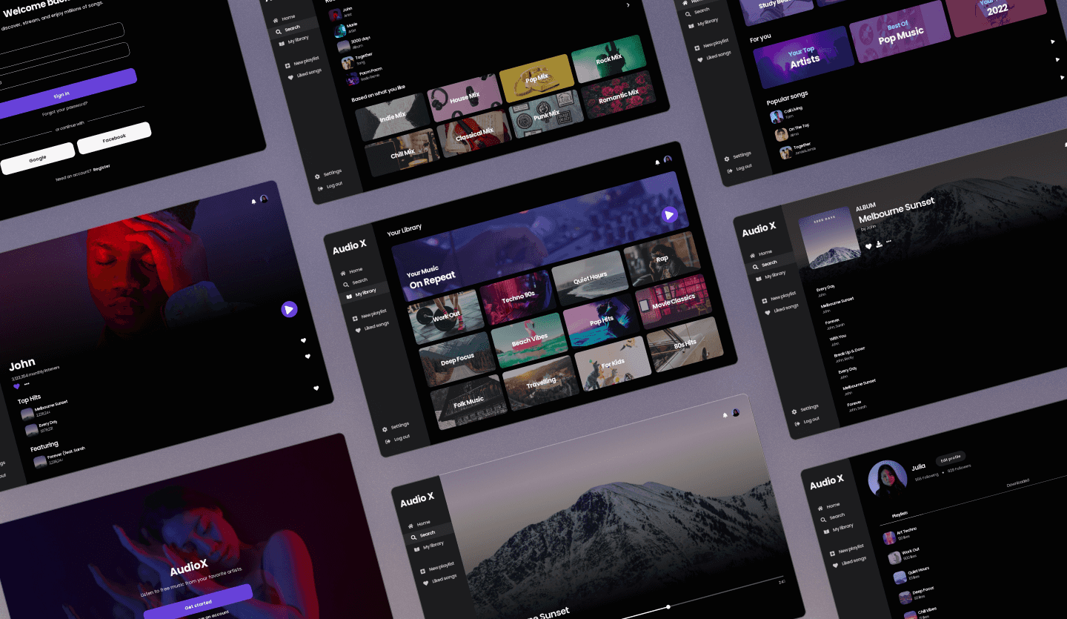Open the Movie Classics playlist card
This screenshot has width=1067, height=619.
point(674,301)
